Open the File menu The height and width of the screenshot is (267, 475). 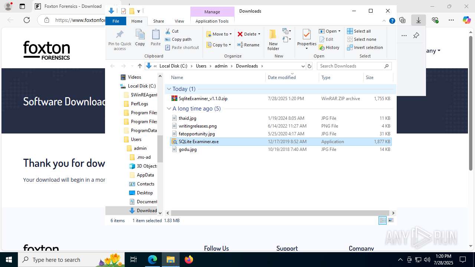point(116,21)
